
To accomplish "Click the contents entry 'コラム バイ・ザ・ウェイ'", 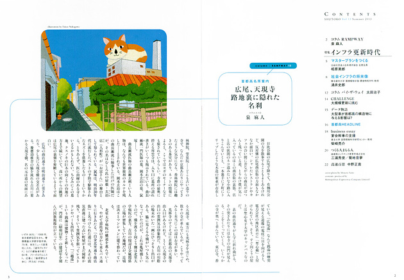I will [x=348, y=92].
